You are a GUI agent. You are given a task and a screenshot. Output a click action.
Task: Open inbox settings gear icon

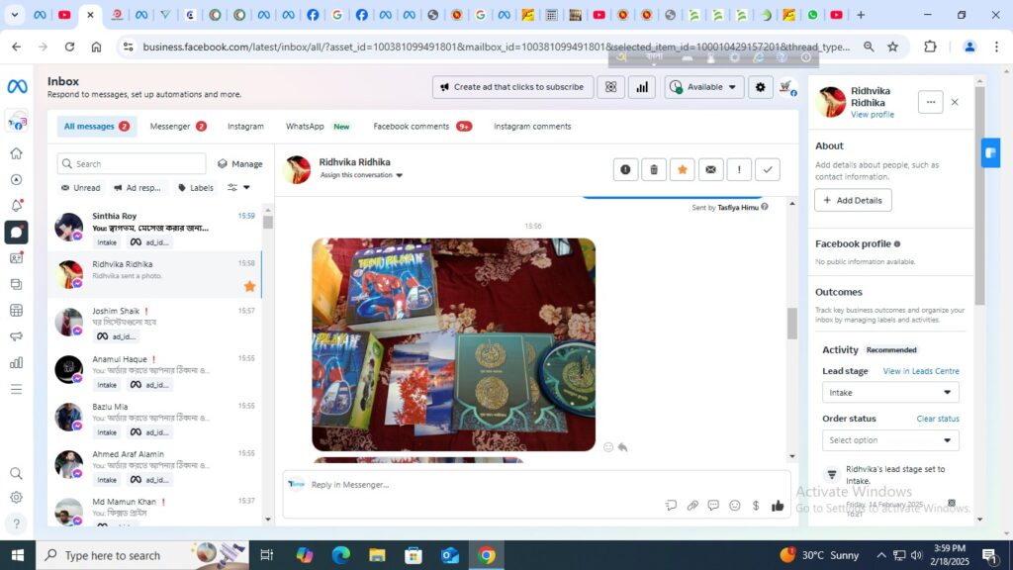[x=760, y=87]
